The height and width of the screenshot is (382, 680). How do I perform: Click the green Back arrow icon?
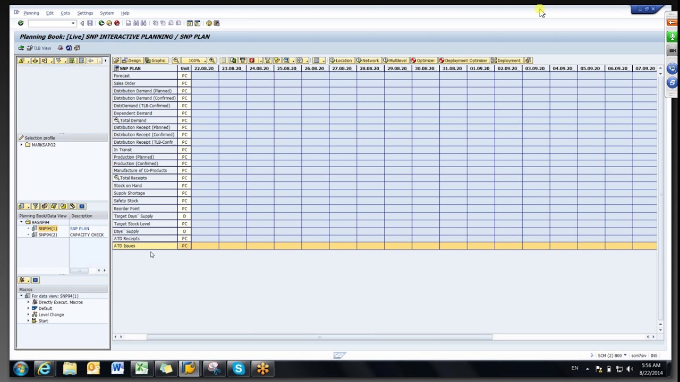click(101, 23)
